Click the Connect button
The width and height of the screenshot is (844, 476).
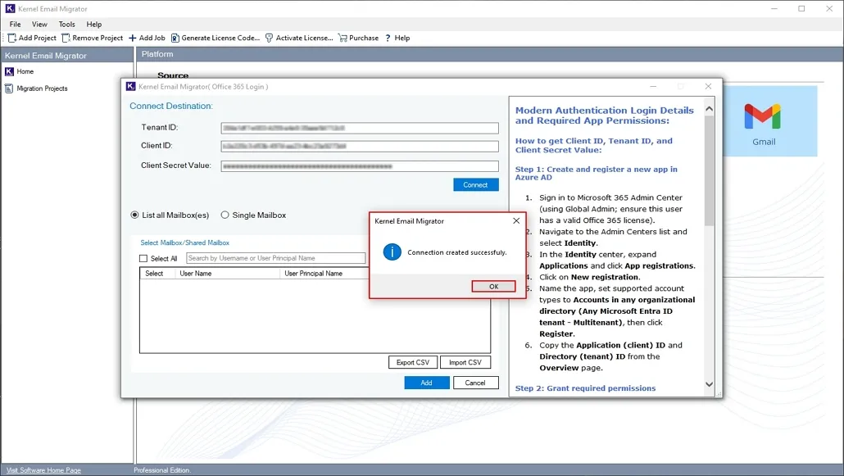[x=475, y=184]
